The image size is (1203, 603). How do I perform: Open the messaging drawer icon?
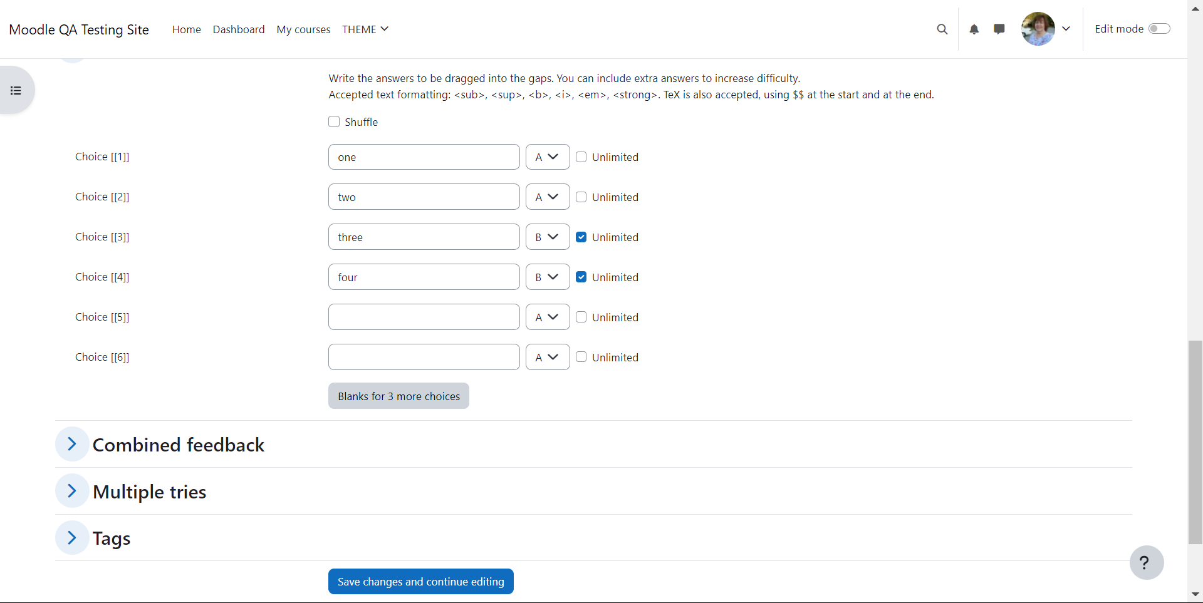(999, 29)
